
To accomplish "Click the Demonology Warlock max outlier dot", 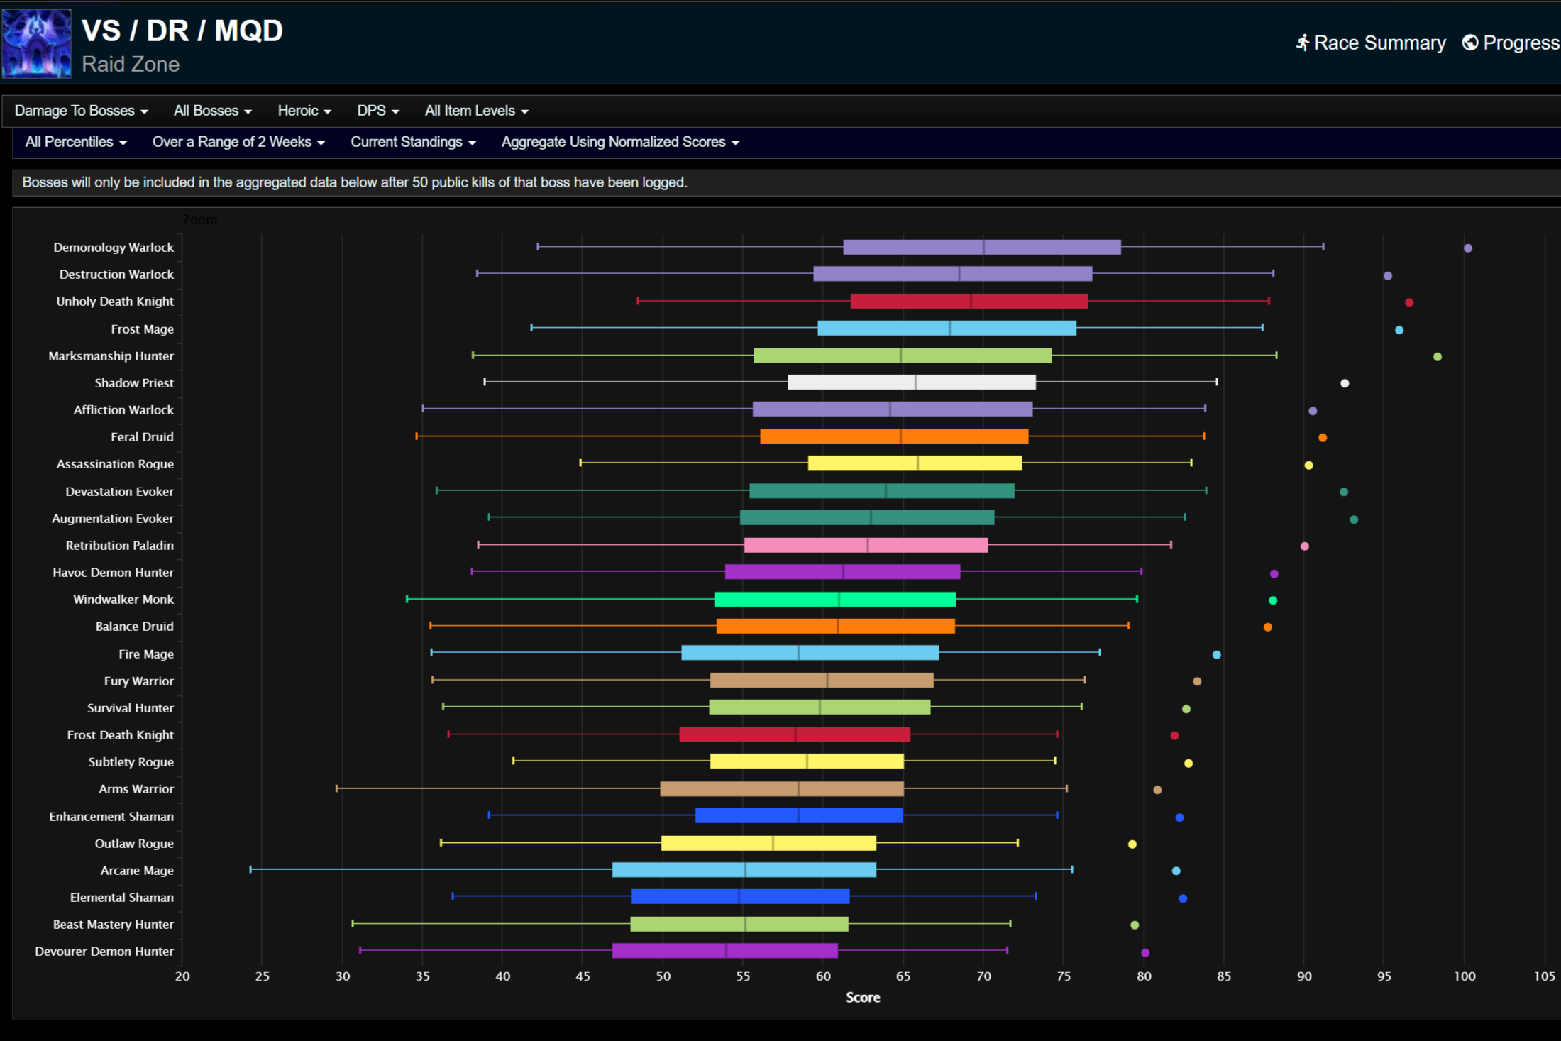I will click(x=1467, y=248).
